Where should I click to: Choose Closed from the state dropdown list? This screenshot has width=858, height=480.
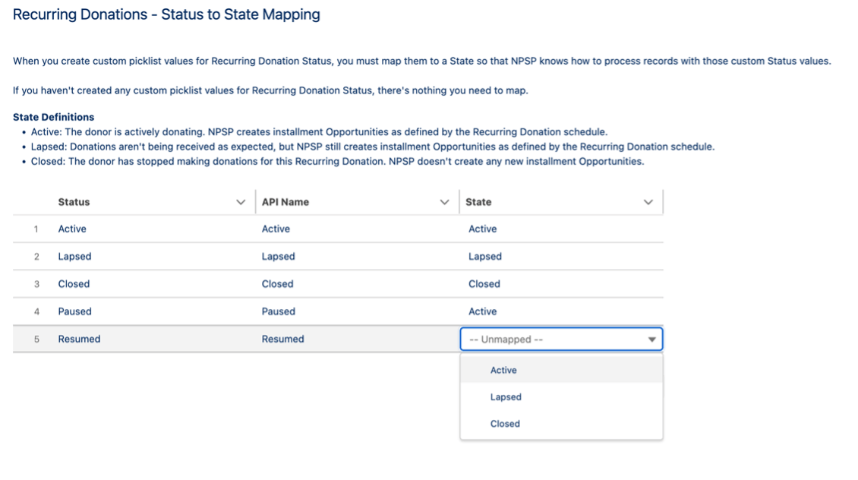tap(561, 424)
